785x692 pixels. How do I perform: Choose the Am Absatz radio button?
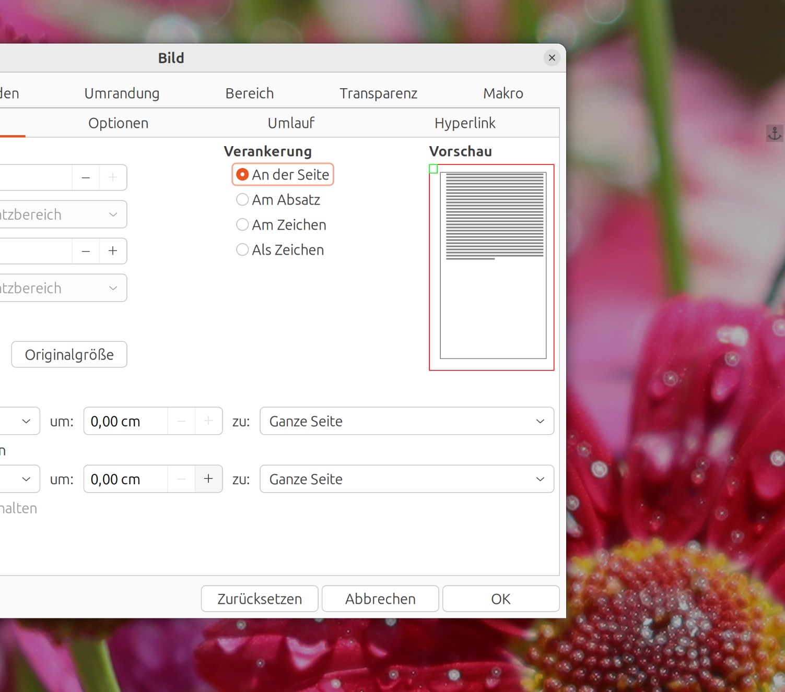278,199
